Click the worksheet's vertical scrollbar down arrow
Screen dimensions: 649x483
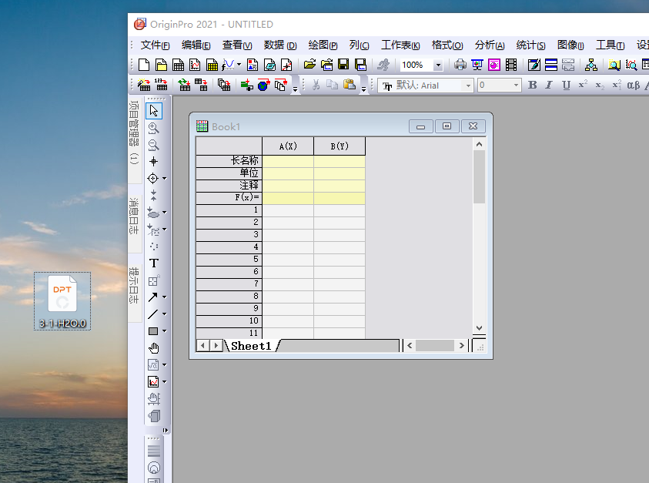coord(479,327)
